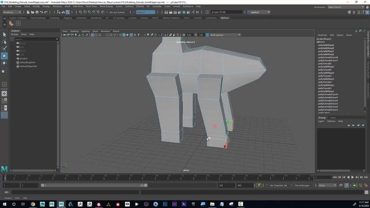Viewport: 370px width, 208px height.
Task: Create layer from selected objects icon
Action: pyautogui.click(x=363, y=125)
